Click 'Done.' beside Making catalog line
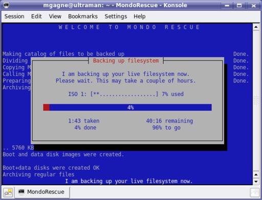Image resolution: width=262 pixels, height=200 pixels. pyautogui.click(x=241, y=54)
